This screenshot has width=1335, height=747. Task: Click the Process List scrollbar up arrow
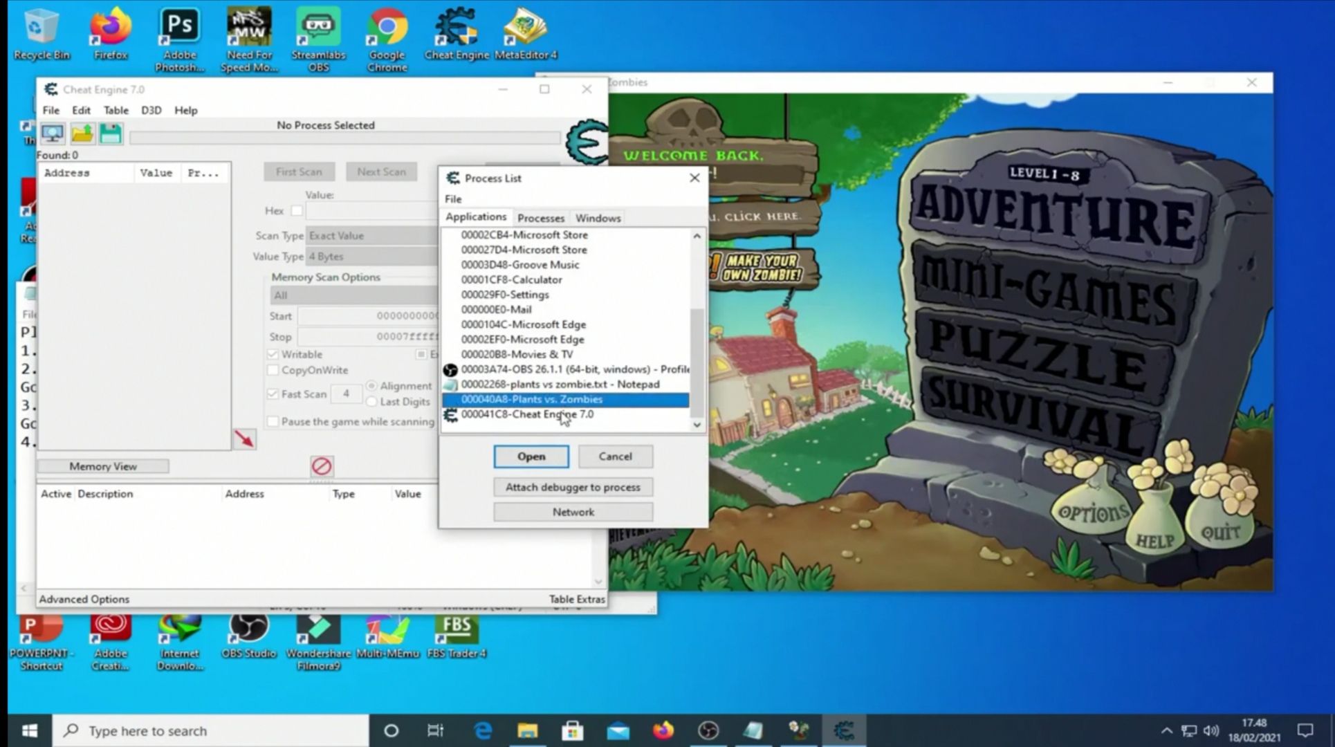click(x=697, y=236)
